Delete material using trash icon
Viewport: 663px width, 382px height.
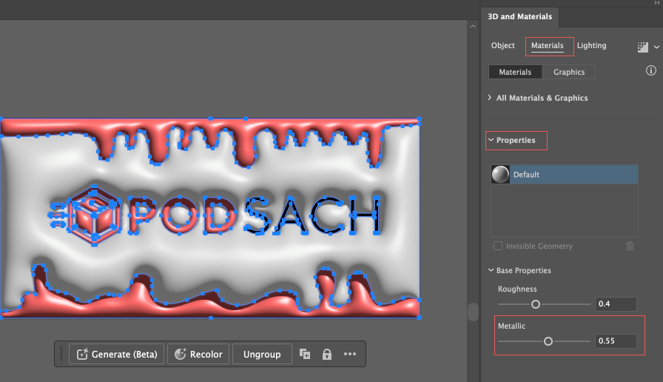(630, 246)
